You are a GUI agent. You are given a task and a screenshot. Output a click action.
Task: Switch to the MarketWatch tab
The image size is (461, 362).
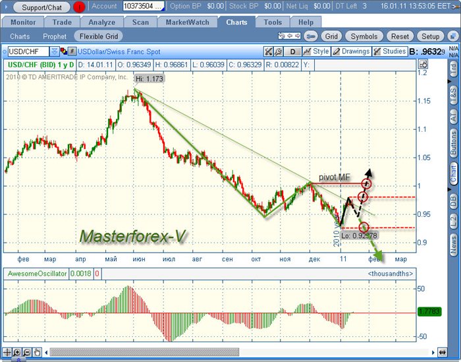coord(187,22)
